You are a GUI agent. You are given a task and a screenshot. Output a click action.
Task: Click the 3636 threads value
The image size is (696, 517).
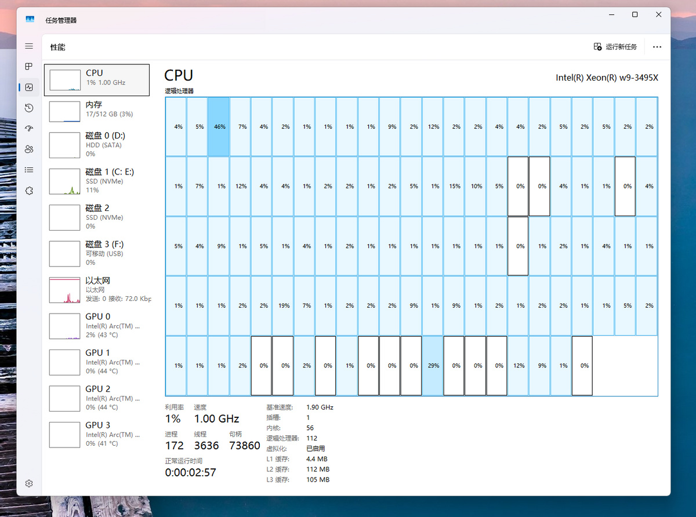[x=206, y=446]
